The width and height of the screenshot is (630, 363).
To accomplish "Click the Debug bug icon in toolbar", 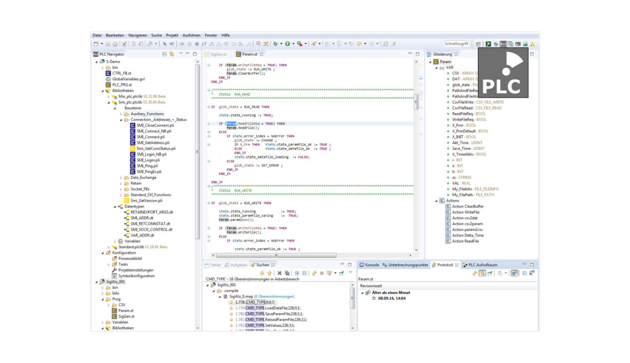I will click(275, 44).
